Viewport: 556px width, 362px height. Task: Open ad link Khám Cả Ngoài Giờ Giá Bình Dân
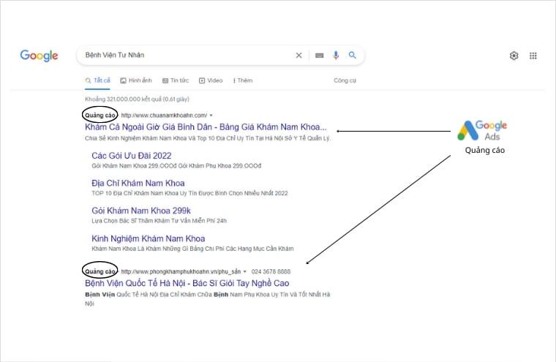click(206, 127)
